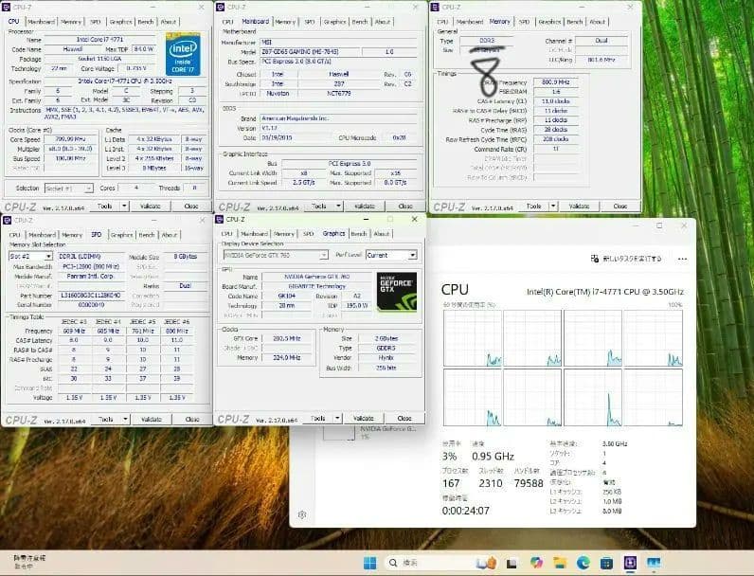Expand Tools arrow in the CPU tab window
754x576 pixels.
click(124, 207)
